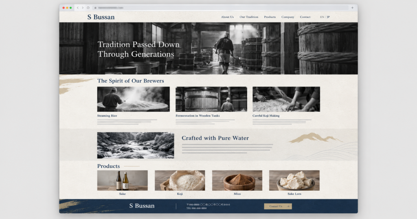Open the Careful Koji Making photo
This screenshot has width=417, height=219.
(286, 99)
